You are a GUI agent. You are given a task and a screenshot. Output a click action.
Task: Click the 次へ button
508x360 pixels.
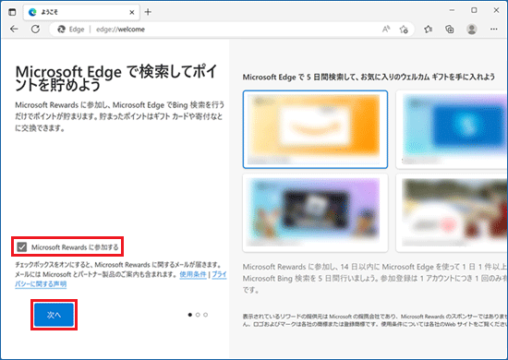click(x=54, y=315)
